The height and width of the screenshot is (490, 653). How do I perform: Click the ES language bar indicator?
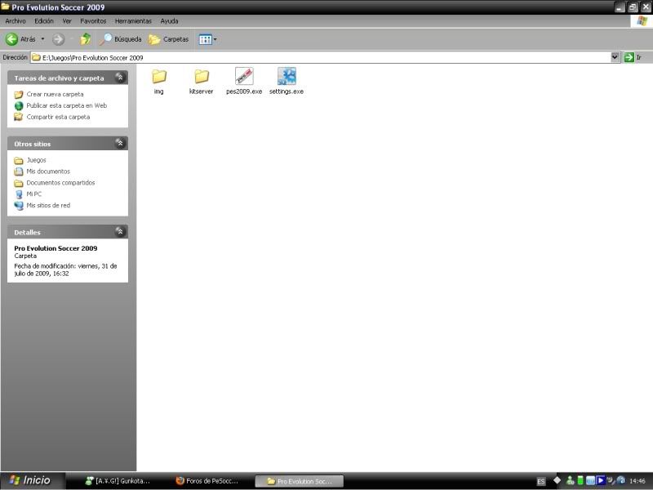coord(540,481)
